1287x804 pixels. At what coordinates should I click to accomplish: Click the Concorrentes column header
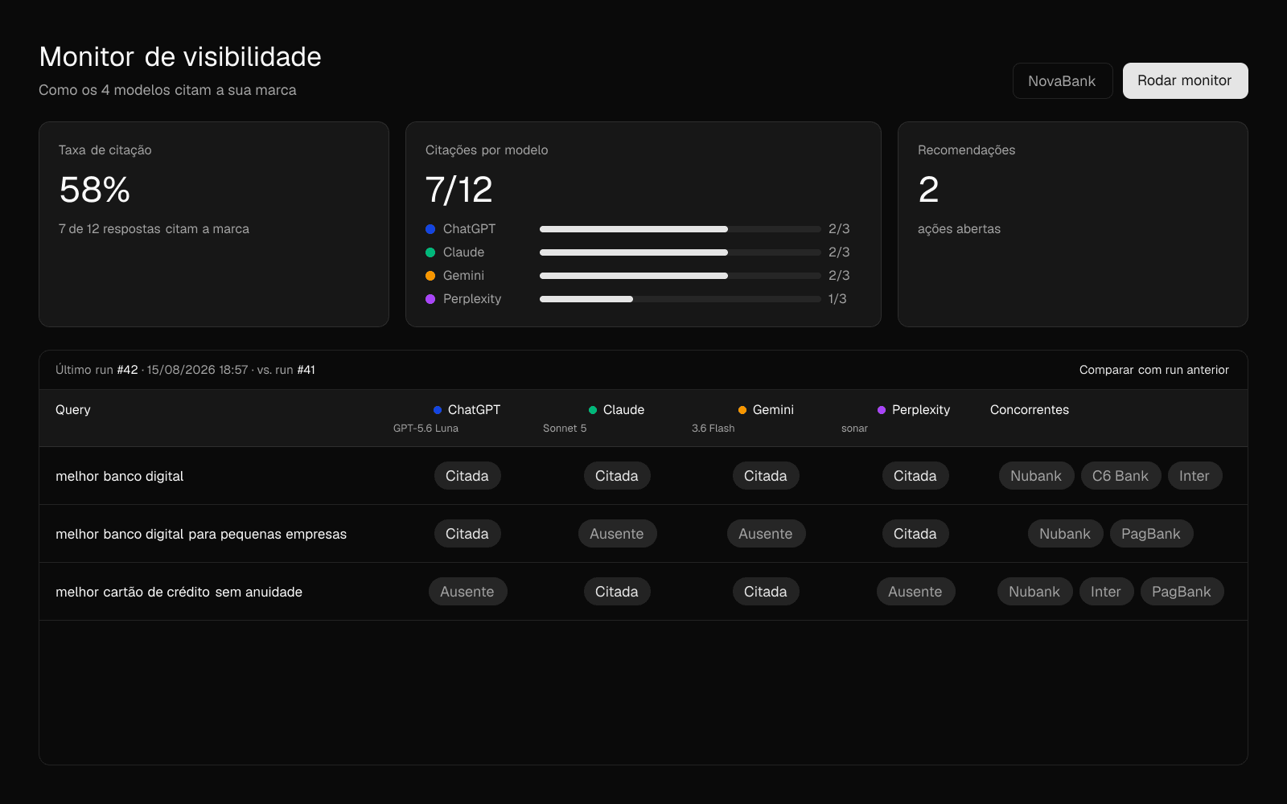1030,410
